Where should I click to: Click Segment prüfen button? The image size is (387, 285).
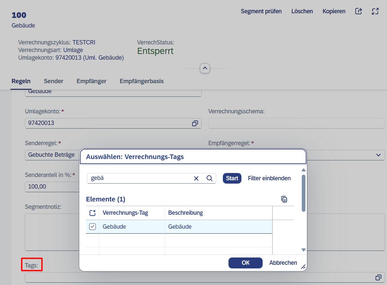pos(261,11)
